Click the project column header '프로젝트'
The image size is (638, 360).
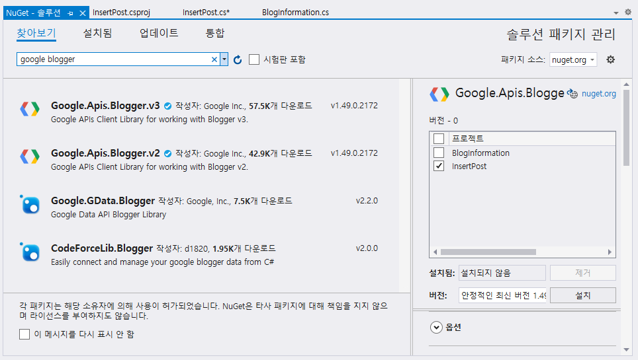(x=468, y=139)
